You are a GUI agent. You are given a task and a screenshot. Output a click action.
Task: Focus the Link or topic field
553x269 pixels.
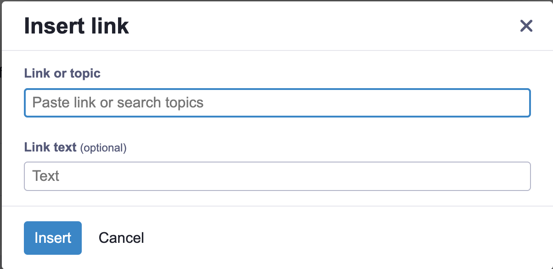277,102
